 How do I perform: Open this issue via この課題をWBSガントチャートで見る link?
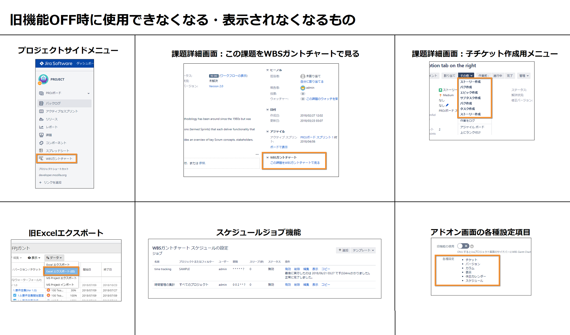[295, 163]
